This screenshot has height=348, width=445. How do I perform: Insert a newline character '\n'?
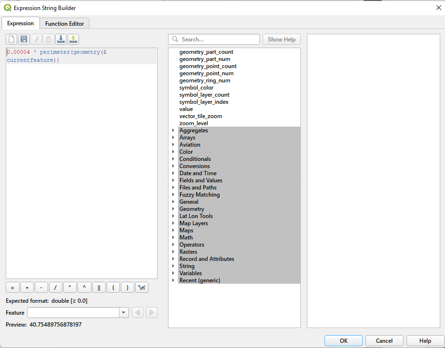click(x=141, y=287)
